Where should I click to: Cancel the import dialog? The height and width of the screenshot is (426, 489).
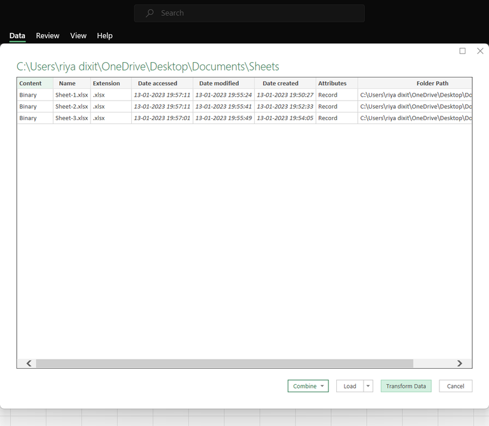[456, 386]
